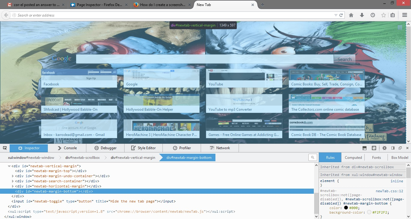Open the SModcast Hollywood Babble-On tile
Image resolution: width=411 pixels, height=219 pixels.
[79, 103]
